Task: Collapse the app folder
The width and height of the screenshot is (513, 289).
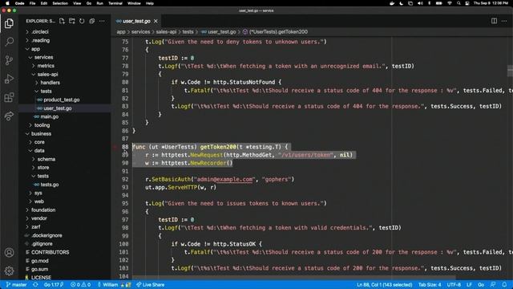Action: [35, 49]
